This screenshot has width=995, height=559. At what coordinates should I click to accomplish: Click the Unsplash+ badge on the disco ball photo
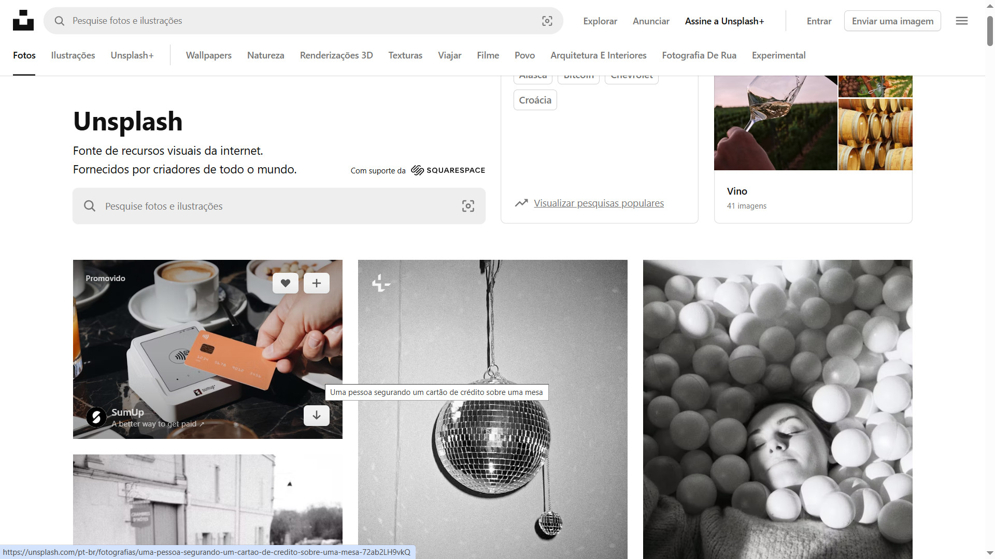[x=381, y=283]
